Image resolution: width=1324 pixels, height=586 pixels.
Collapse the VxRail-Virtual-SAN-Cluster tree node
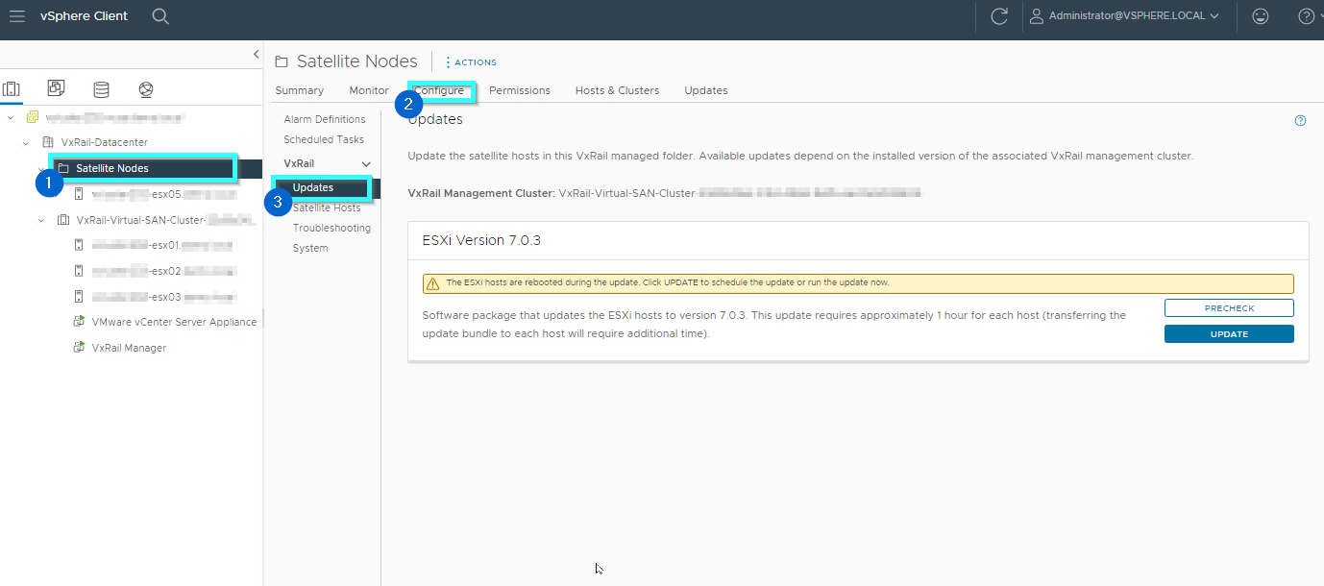41,220
